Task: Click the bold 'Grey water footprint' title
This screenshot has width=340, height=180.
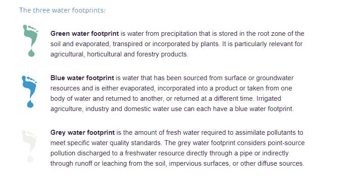Action: pyautogui.click(x=82, y=133)
